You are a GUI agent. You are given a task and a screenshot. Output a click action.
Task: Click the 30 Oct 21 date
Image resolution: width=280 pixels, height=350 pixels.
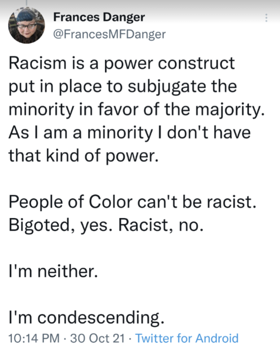tap(97, 338)
